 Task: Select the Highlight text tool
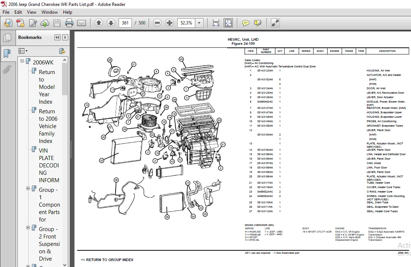[258, 23]
